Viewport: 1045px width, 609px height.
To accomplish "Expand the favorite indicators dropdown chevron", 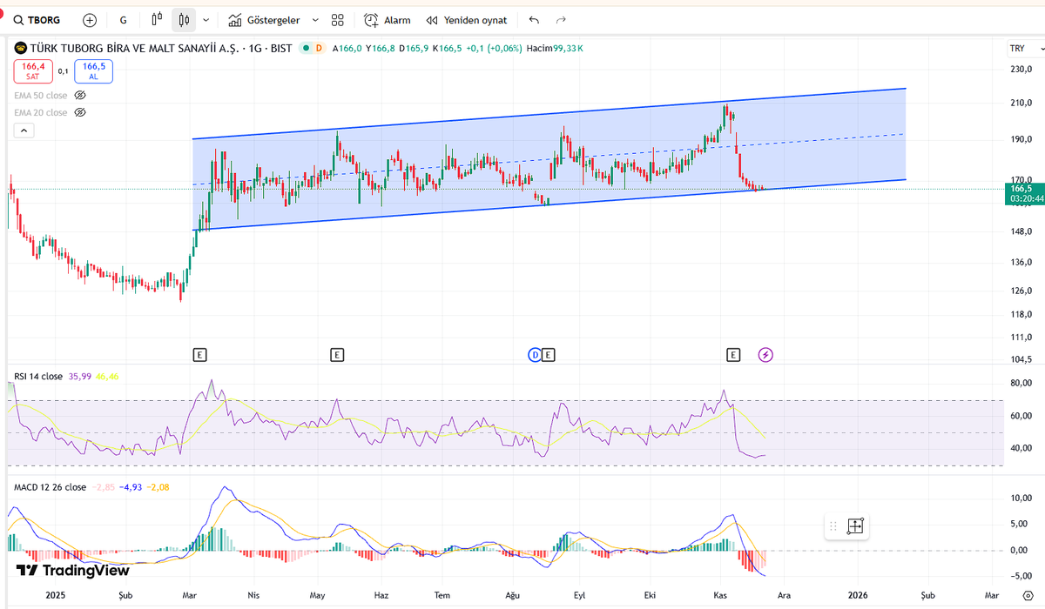I will pyautogui.click(x=315, y=19).
